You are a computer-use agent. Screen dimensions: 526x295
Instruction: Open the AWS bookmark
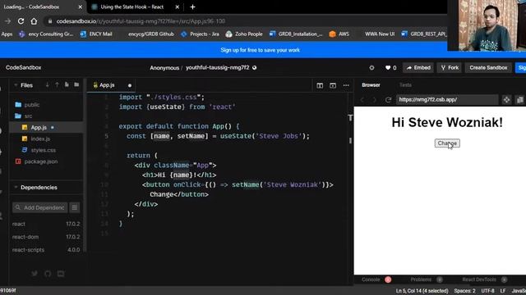339,34
